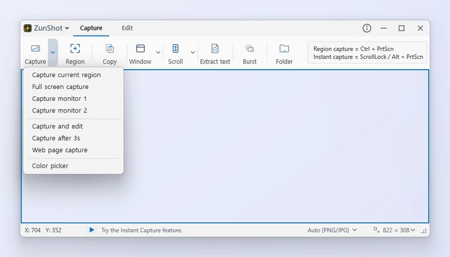This screenshot has width=450, height=257.
Task: Choose Capture monitor 1
Action: (74, 98)
